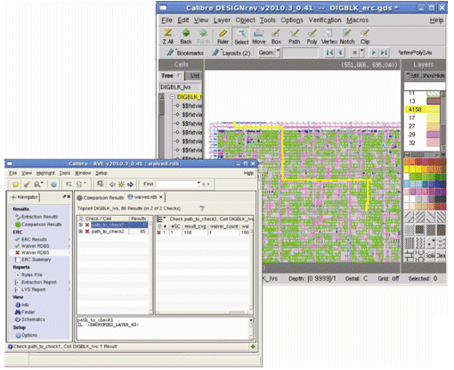Open the Find field dropdown arrow in RVE

click(199, 184)
